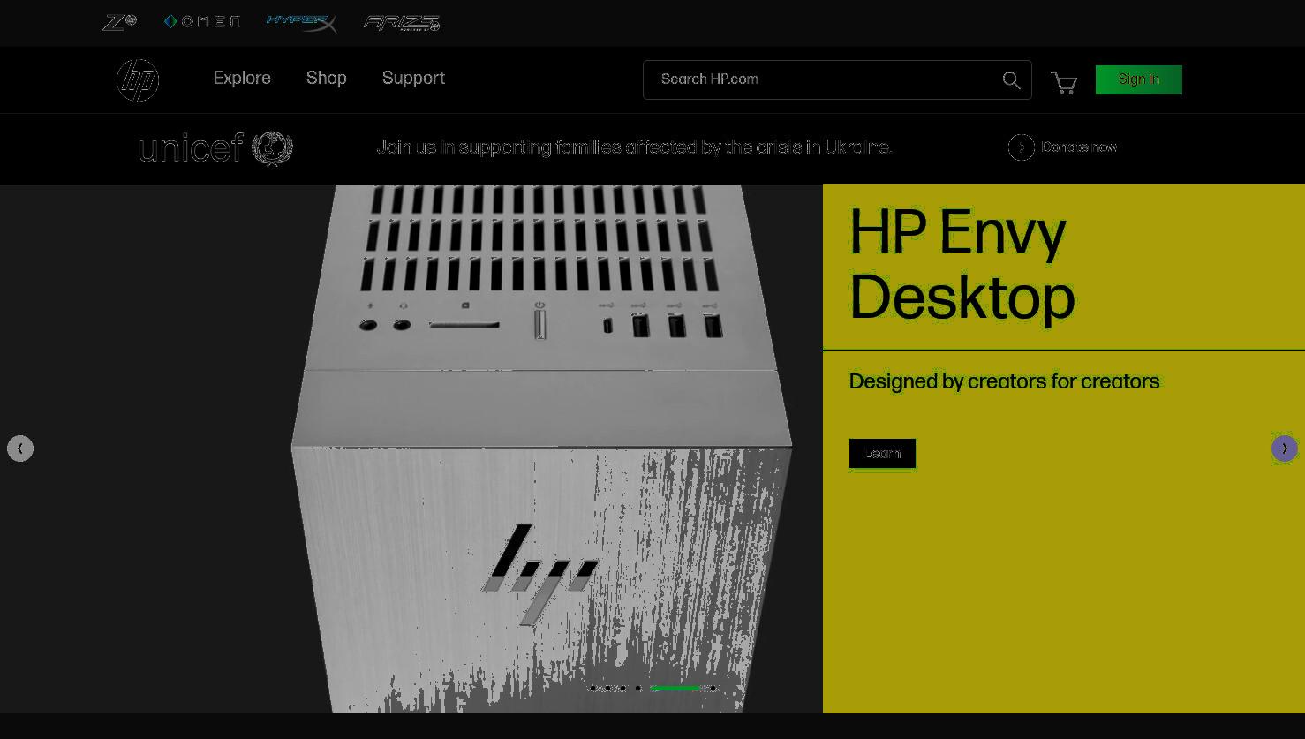This screenshot has width=1305, height=739.
Task: Go to the previous carousel slide
Action: click(20, 449)
